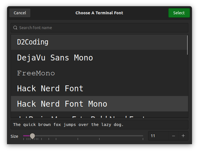
Task: Click the font Size slider handle
Action: (32, 136)
